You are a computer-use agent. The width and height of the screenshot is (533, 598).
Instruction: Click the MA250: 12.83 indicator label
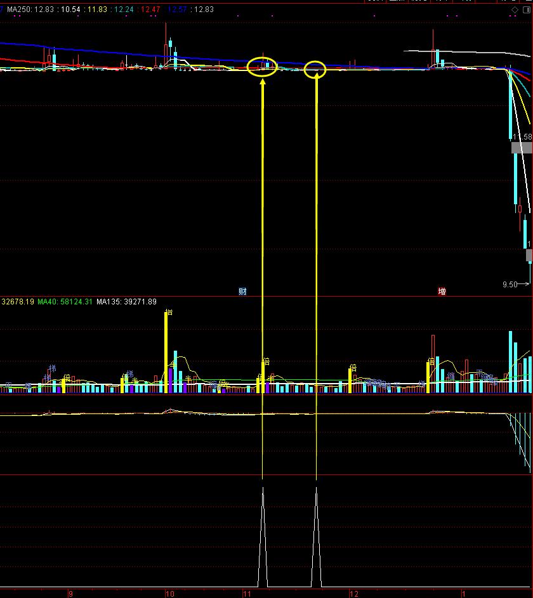point(30,10)
